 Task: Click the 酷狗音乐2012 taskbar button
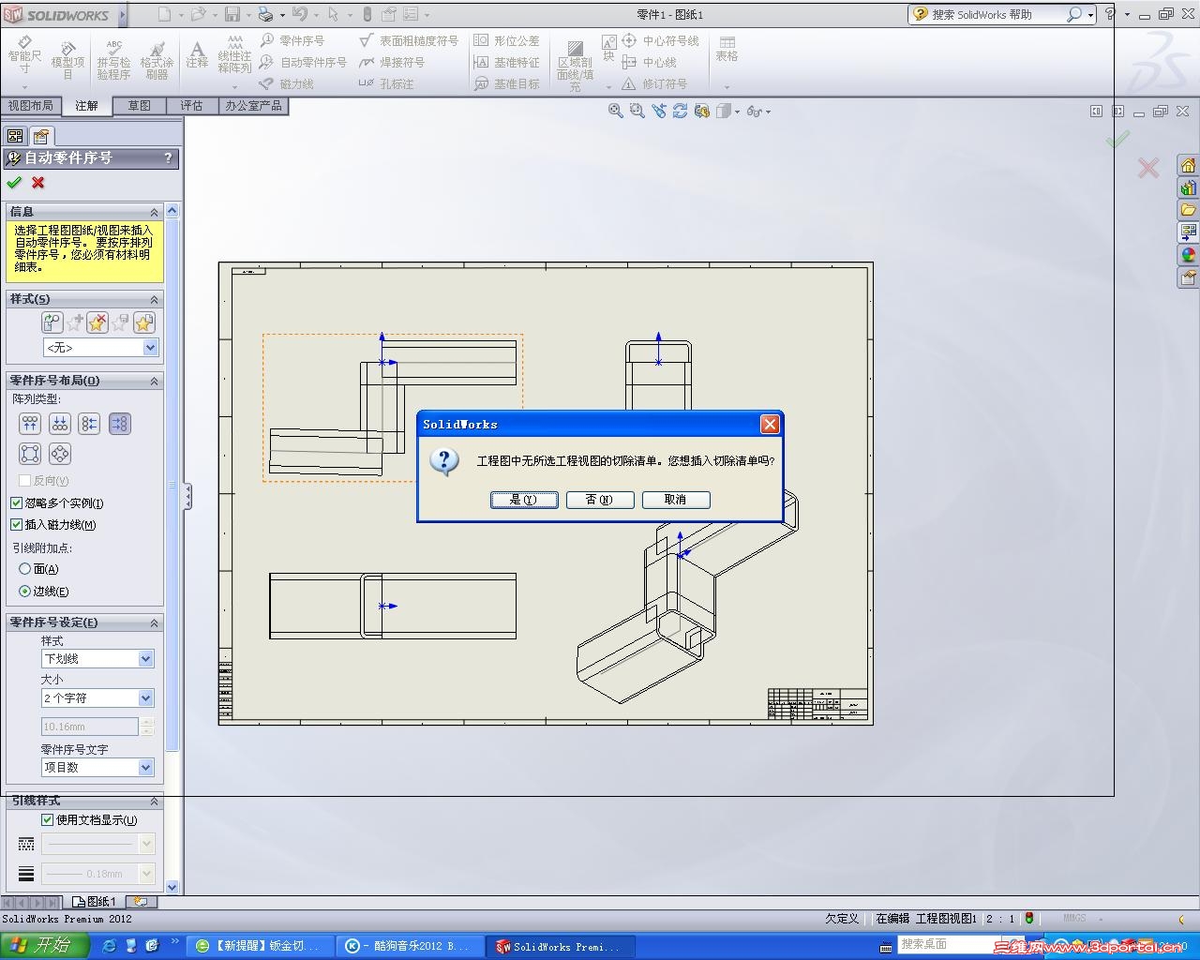tap(411, 947)
